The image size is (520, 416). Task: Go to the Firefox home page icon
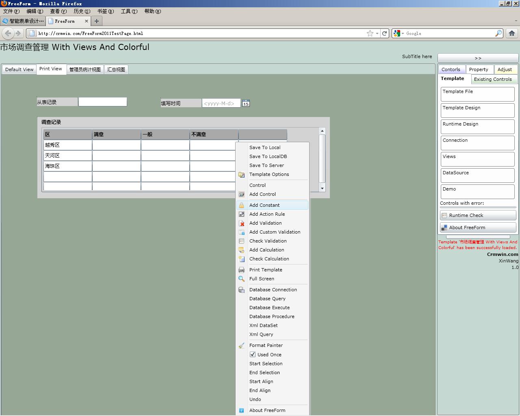[x=512, y=33]
